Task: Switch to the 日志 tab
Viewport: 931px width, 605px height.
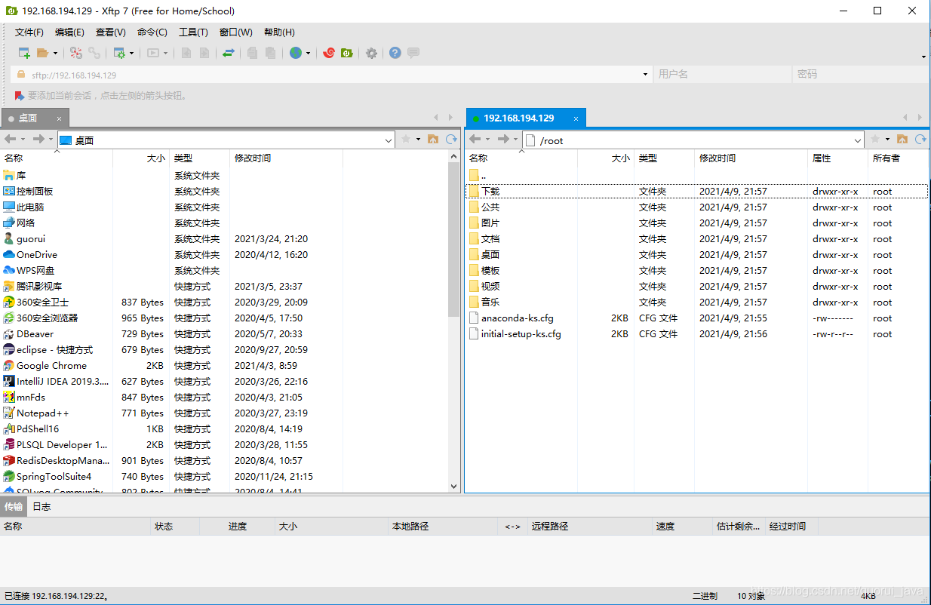Action: [x=41, y=506]
